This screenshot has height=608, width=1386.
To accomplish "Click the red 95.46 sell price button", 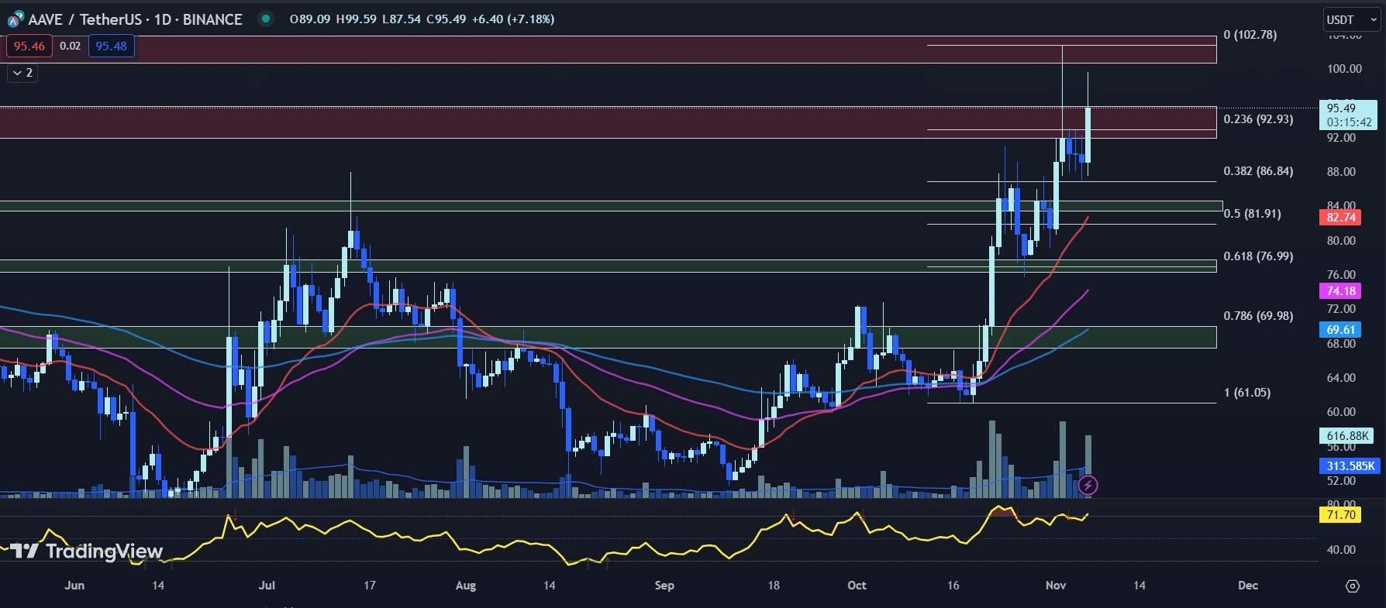I will click(29, 46).
